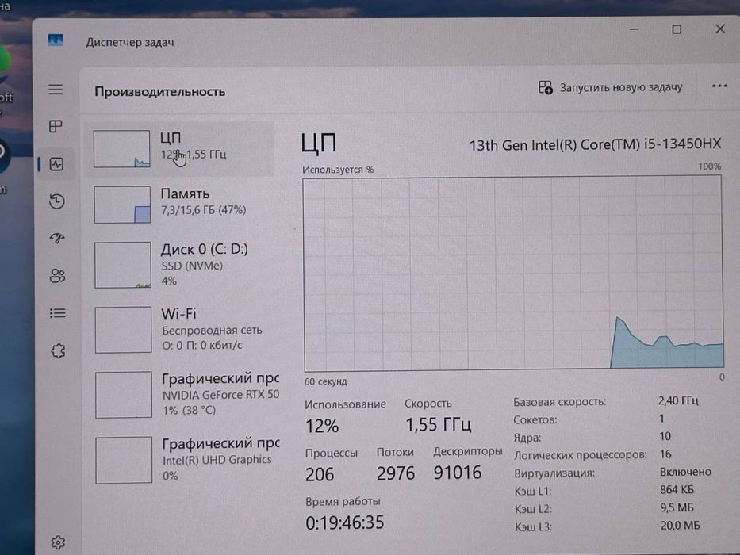The width and height of the screenshot is (740, 555).
Task: Click the logical processors value 16
Action: click(x=665, y=454)
